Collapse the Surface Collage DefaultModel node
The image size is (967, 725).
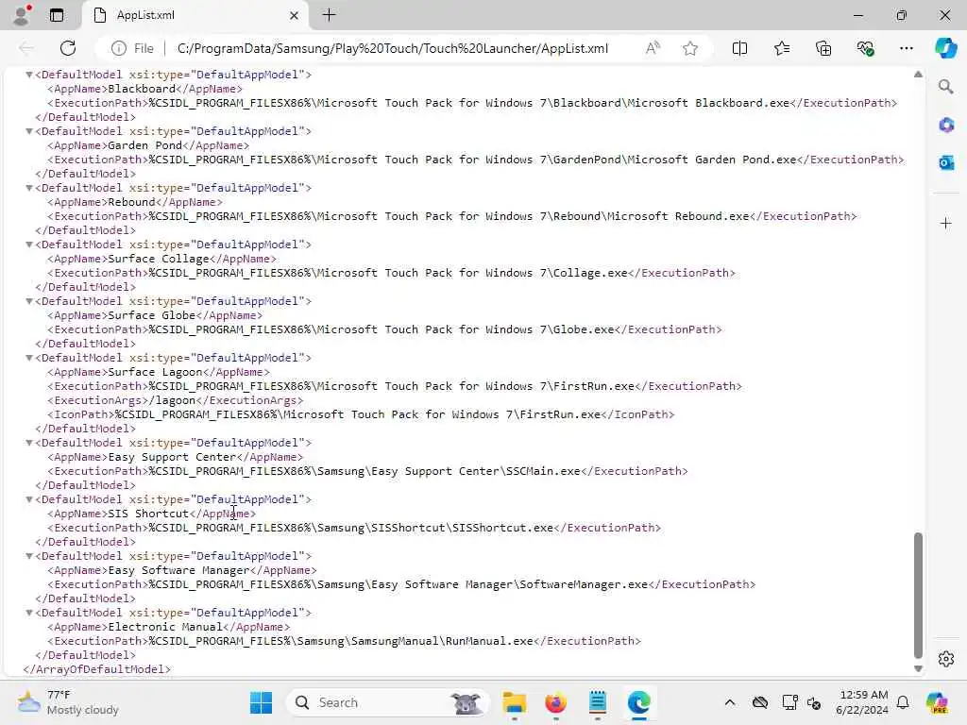(28, 244)
